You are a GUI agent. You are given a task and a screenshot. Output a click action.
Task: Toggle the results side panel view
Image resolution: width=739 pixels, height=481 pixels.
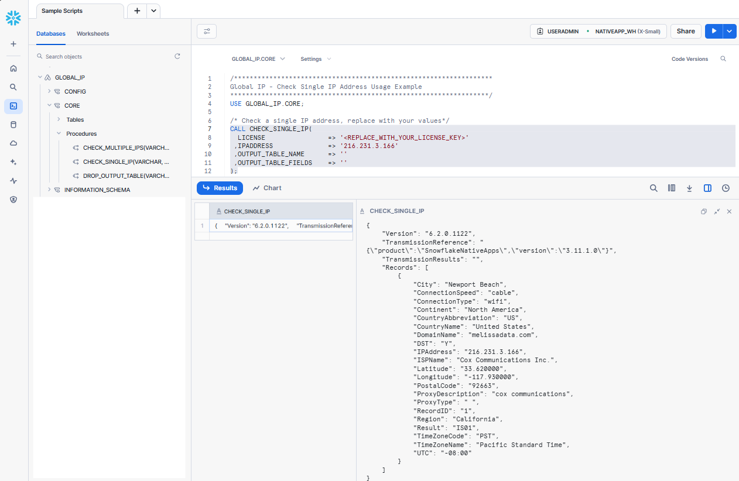pos(707,188)
